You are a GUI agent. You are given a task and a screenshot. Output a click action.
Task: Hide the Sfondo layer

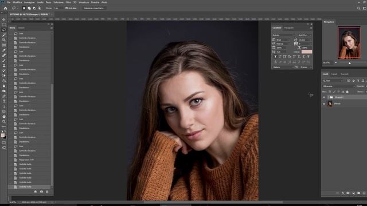pos(324,104)
